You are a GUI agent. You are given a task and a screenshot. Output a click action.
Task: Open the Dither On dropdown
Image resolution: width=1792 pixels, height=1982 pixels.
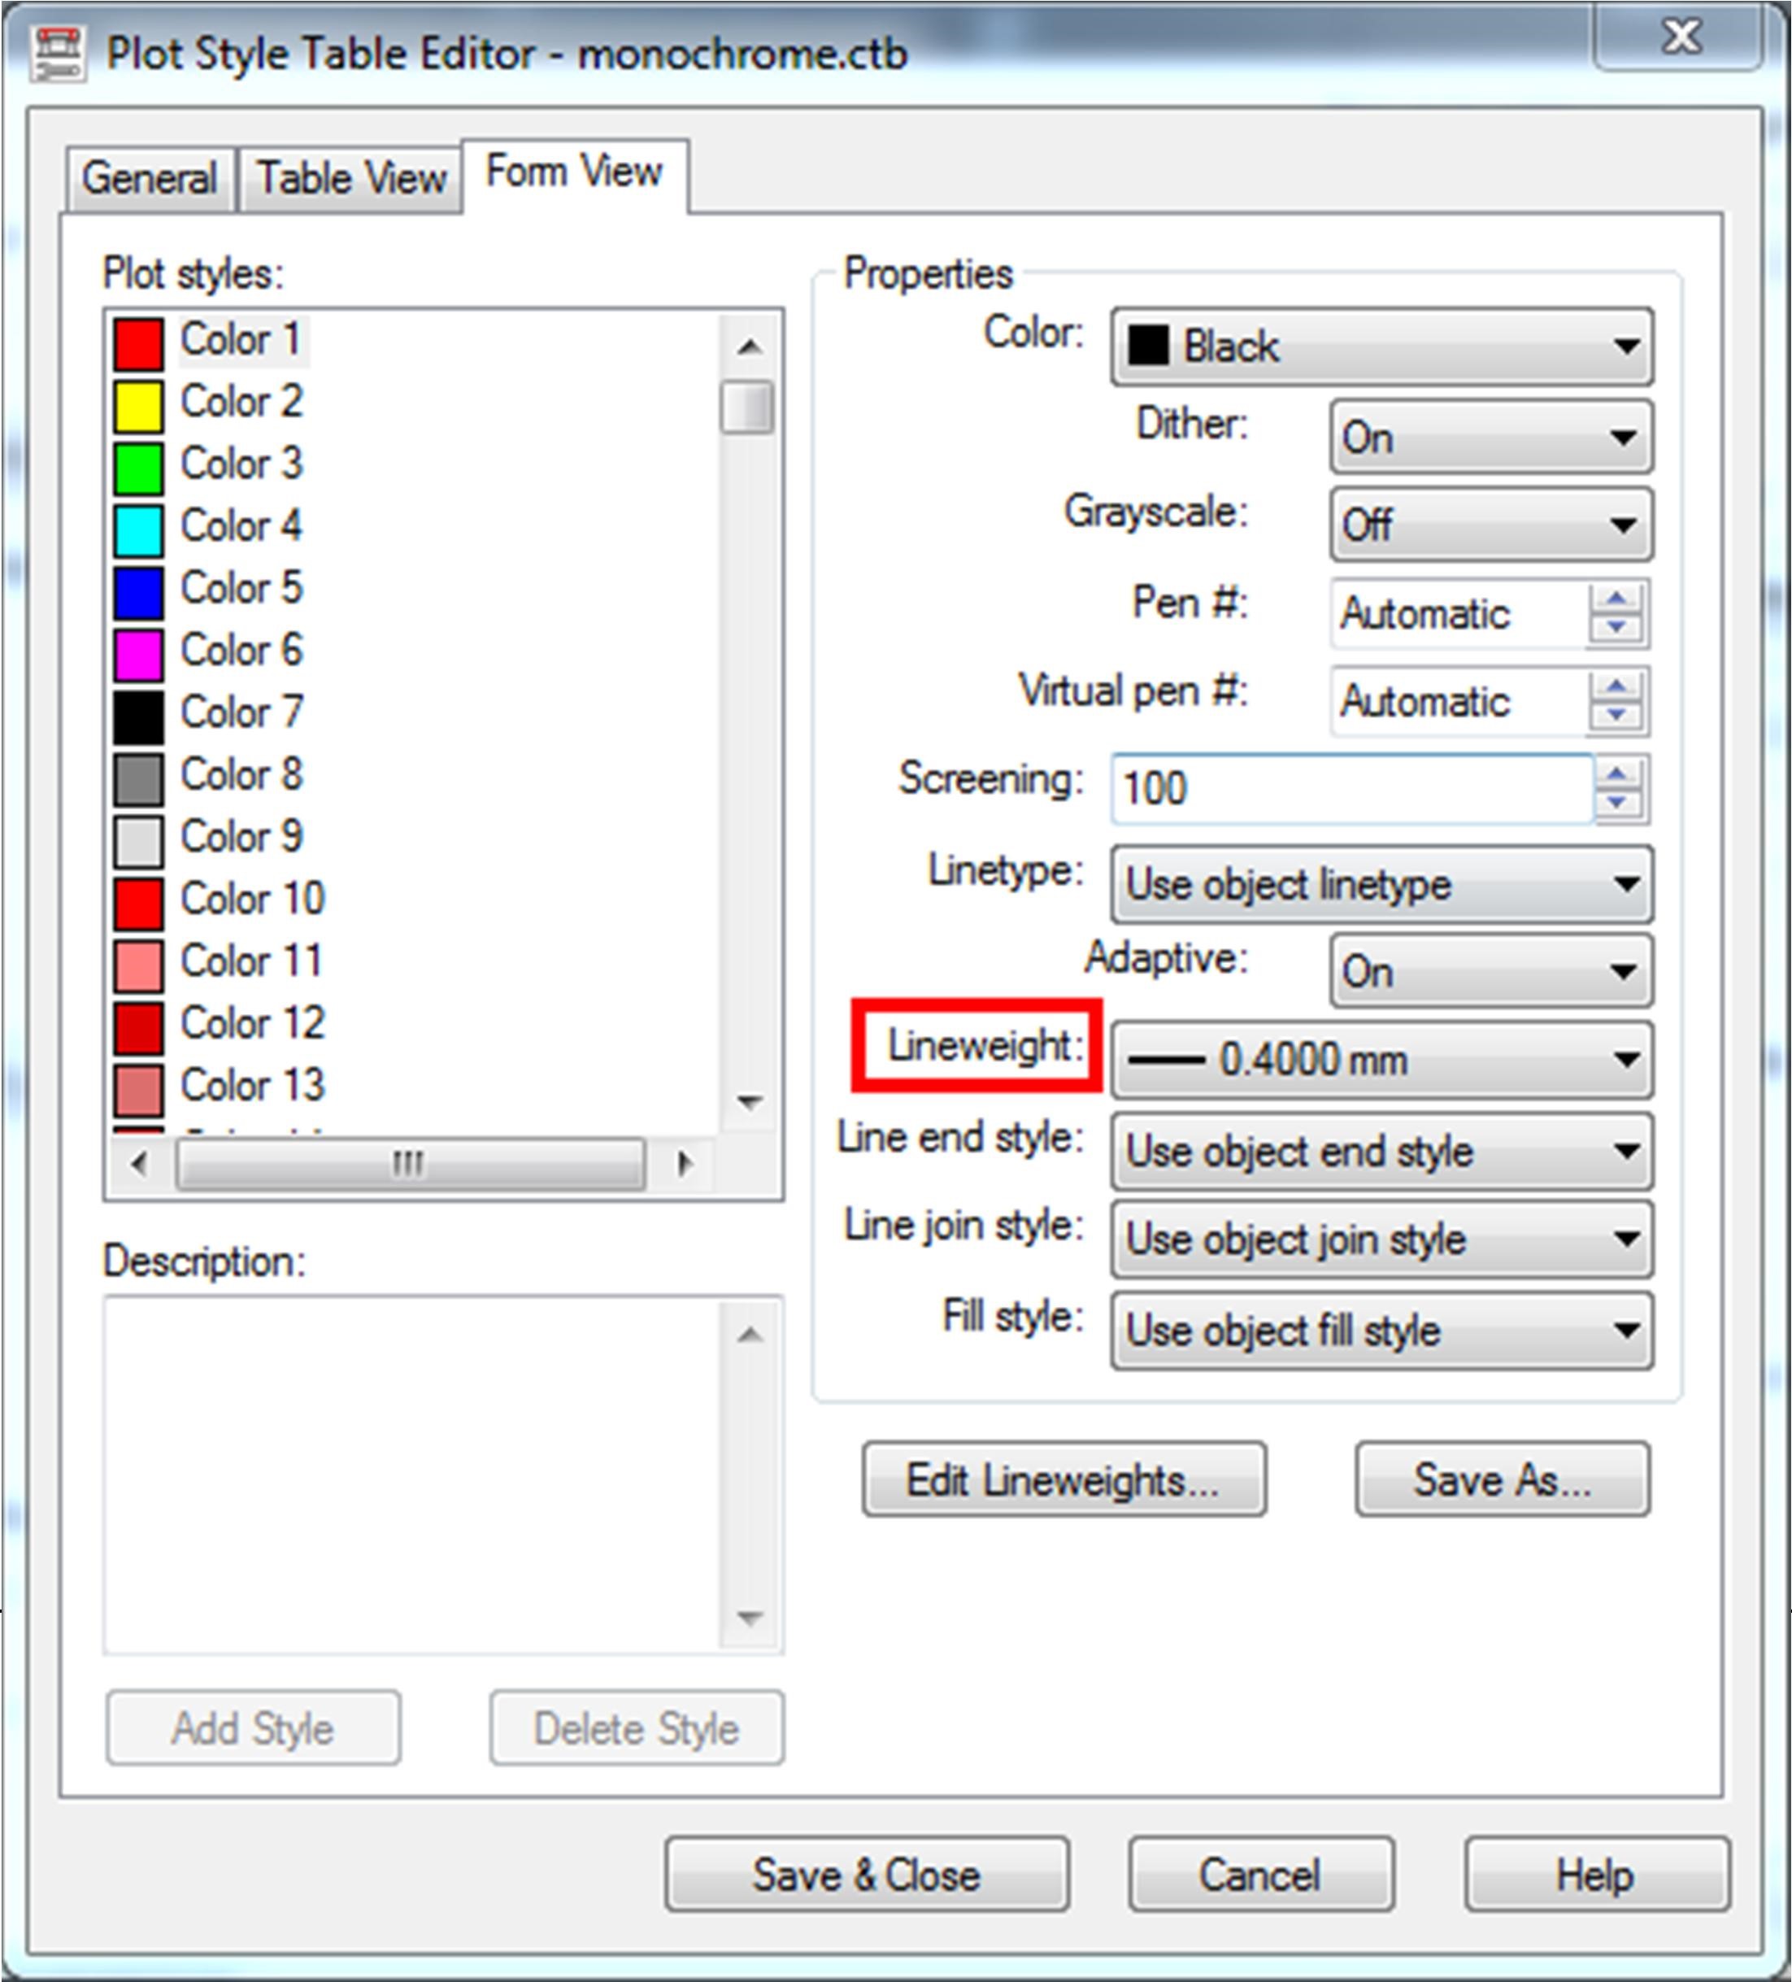pos(1490,438)
